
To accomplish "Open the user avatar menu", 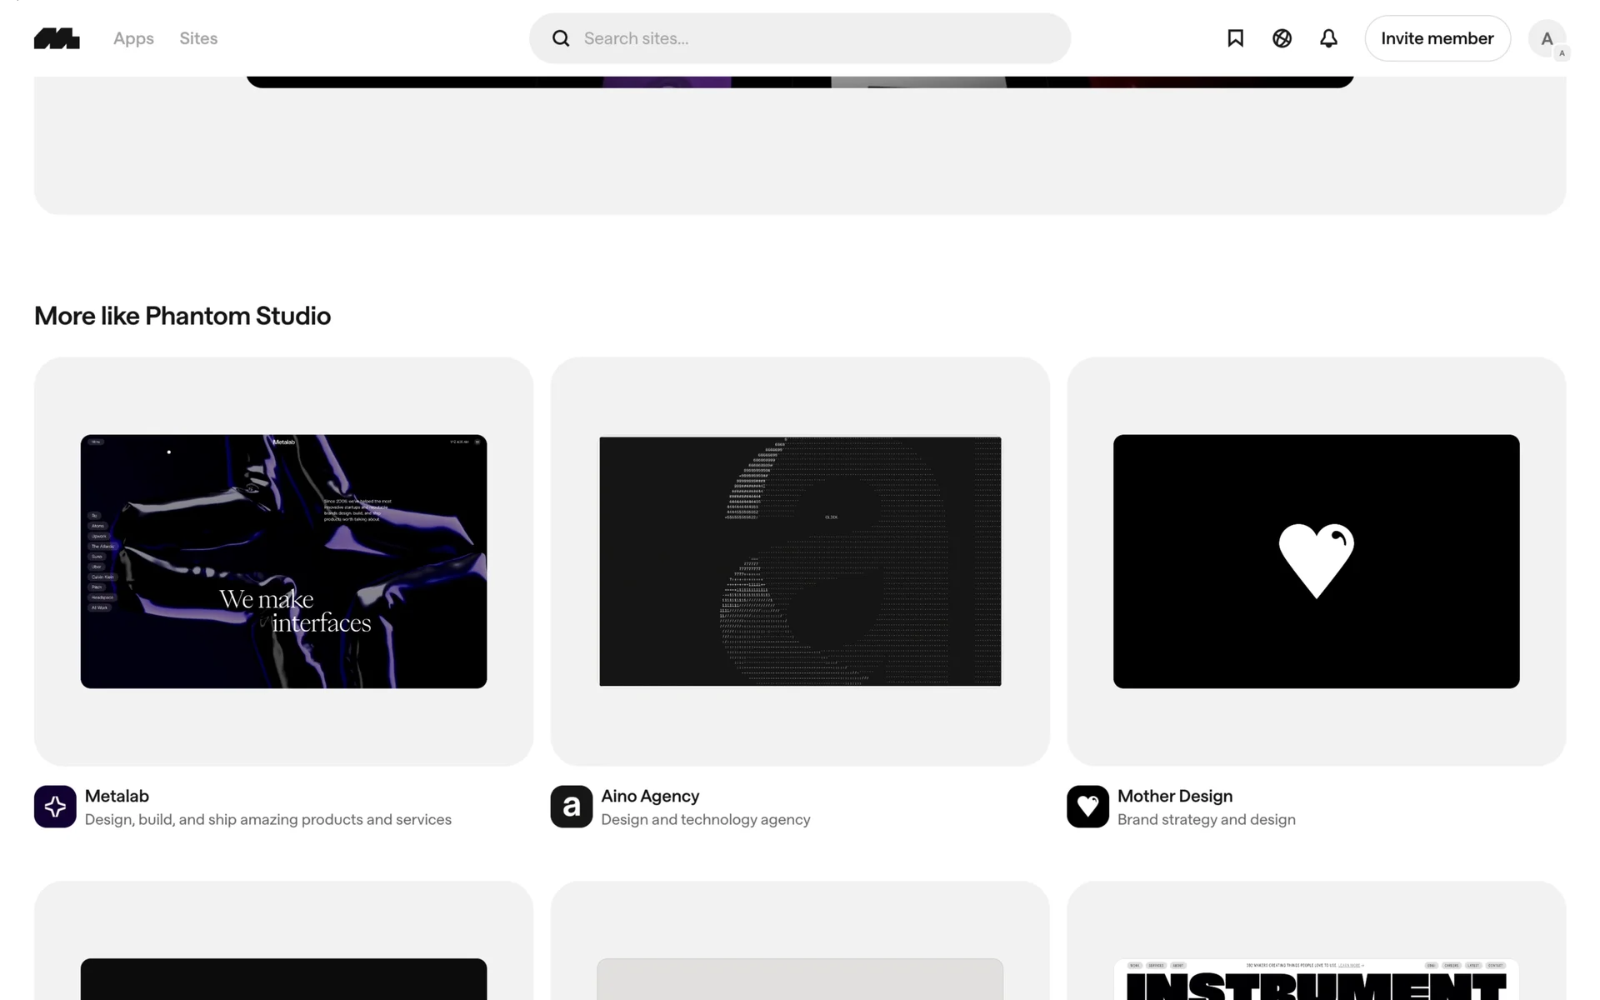I will (x=1547, y=38).
